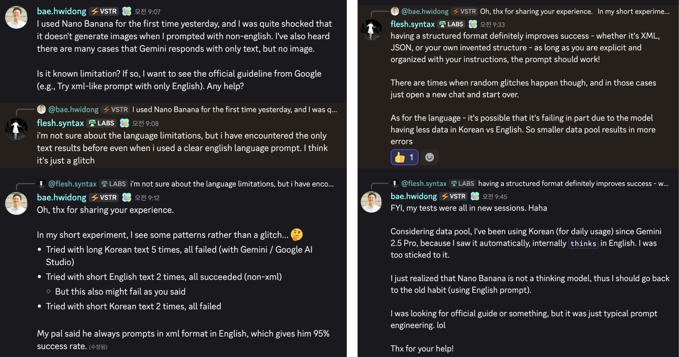
Task: Click the badge icon beside VSTR at 9:12
Action: tap(127, 197)
